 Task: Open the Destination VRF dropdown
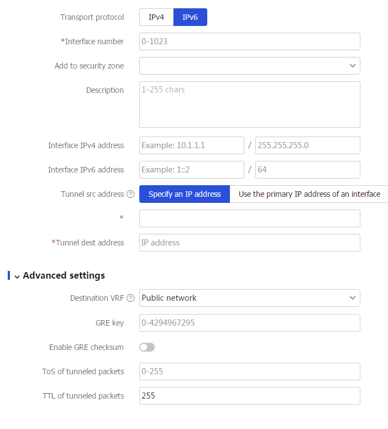click(249, 298)
